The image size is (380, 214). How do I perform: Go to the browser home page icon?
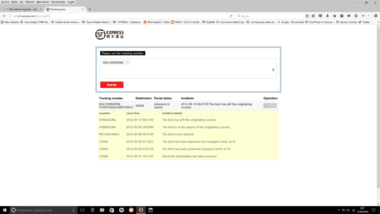[x=334, y=16]
